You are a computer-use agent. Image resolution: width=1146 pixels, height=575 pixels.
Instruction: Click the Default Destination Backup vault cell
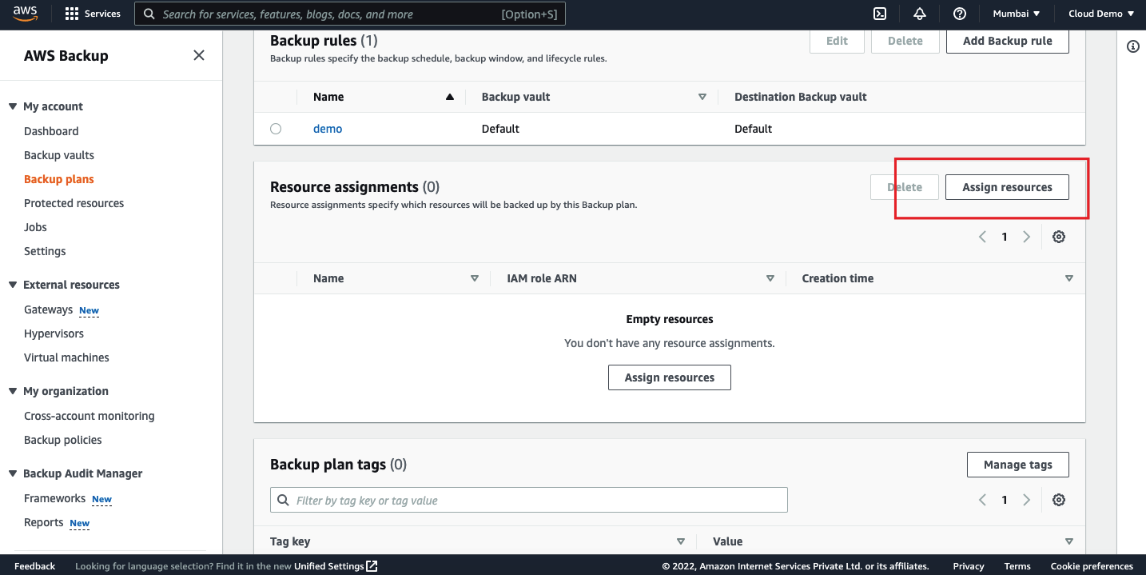point(753,129)
